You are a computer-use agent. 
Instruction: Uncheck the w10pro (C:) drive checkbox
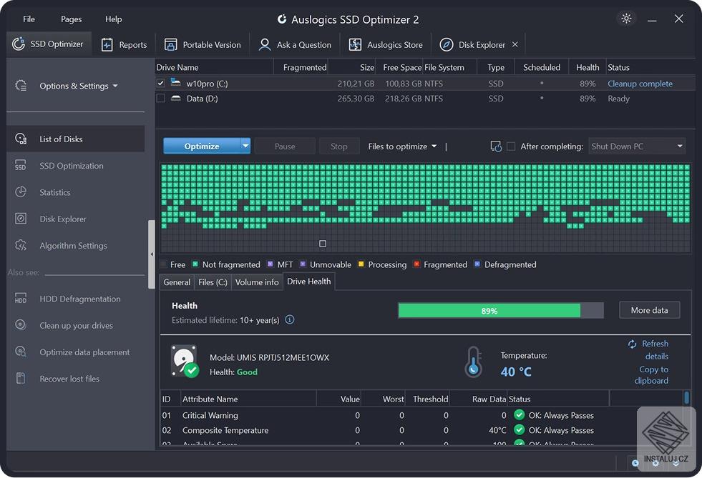point(161,83)
